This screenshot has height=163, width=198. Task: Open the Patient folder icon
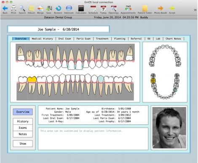145,8
